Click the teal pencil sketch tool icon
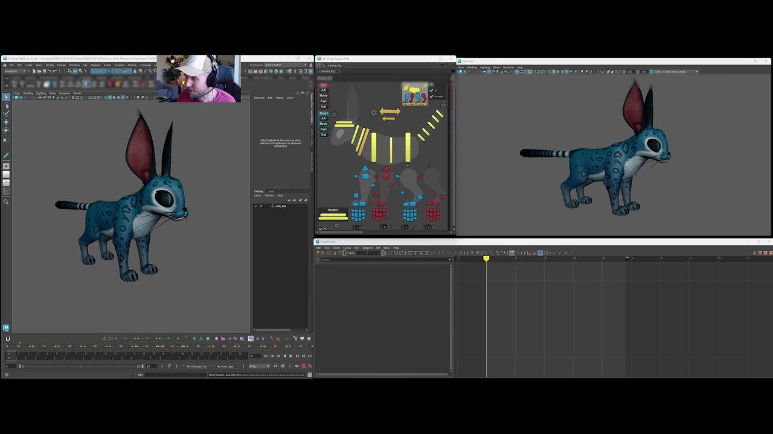Screen dimensions: 773x434 point(6,156)
